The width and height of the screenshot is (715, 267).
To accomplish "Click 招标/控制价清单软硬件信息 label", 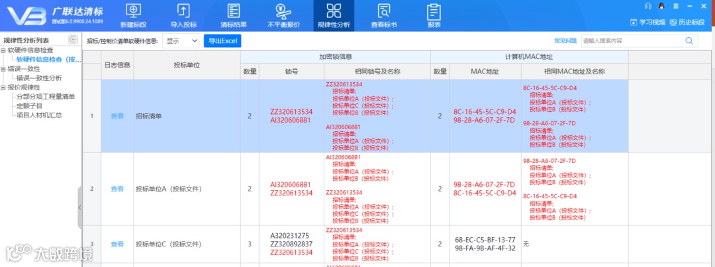I will (122, 41).
